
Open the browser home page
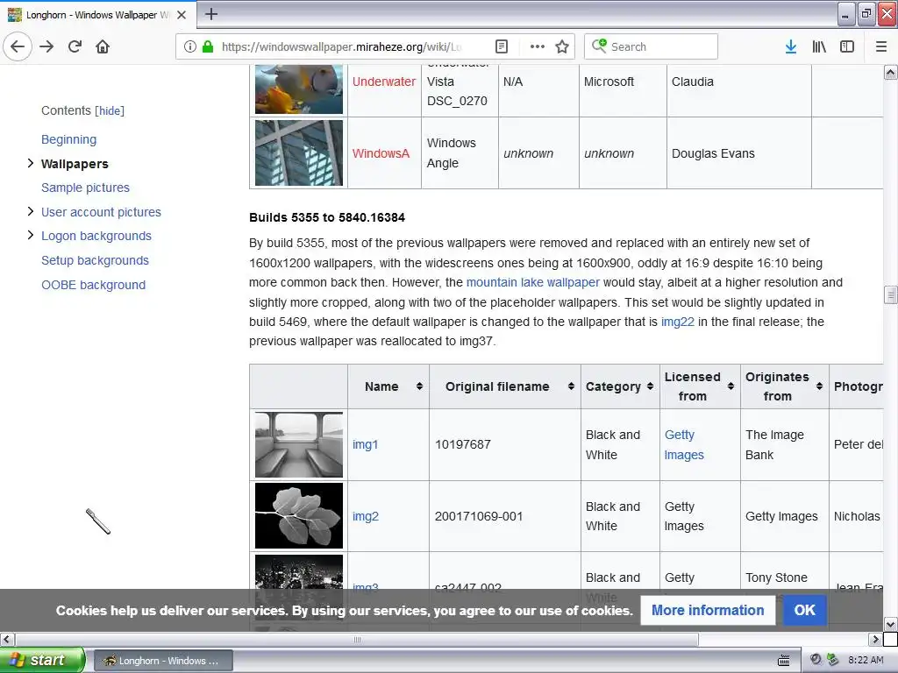click(103, 46)
